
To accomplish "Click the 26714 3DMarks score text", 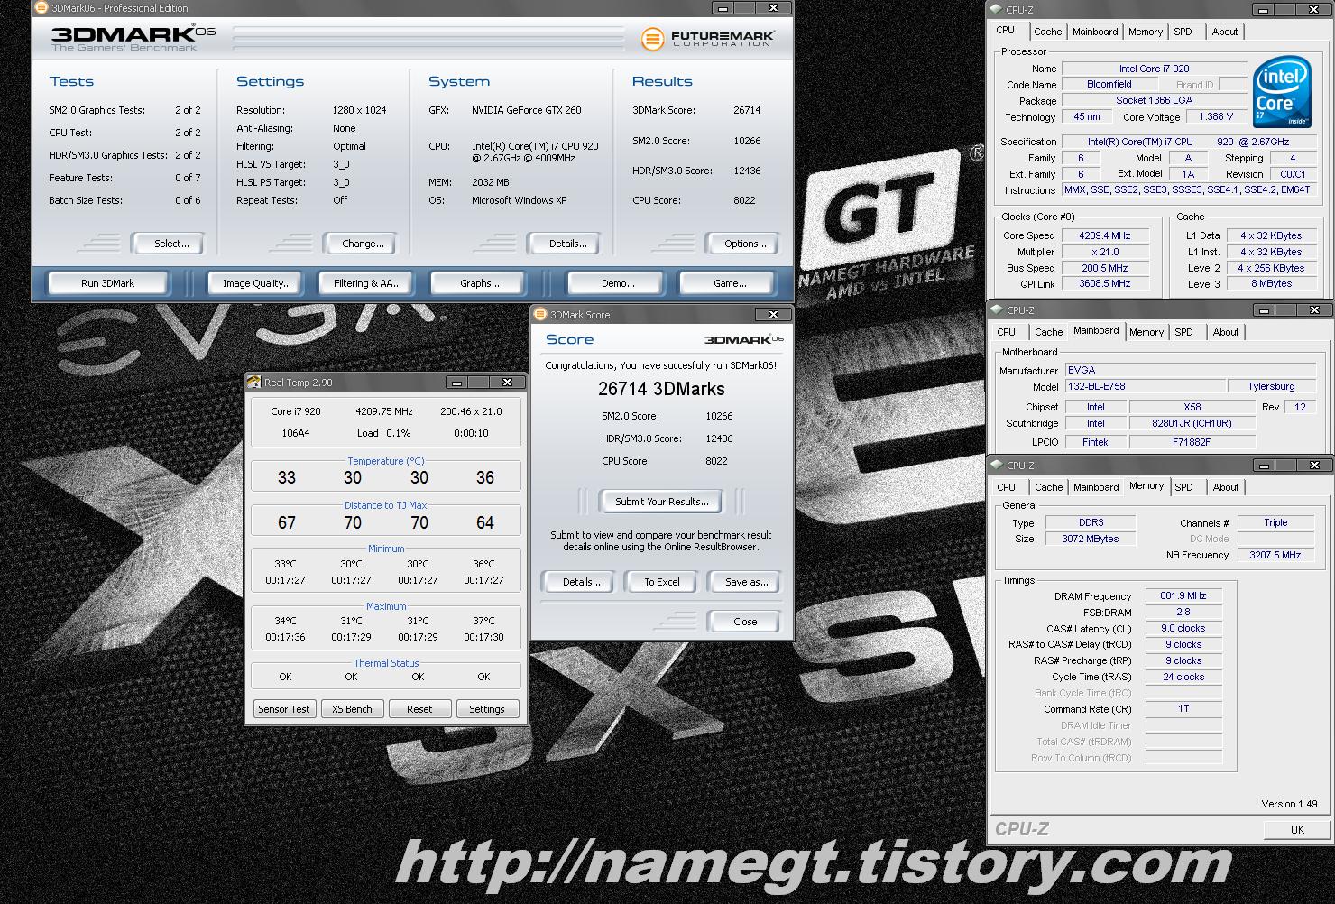I will [x=661, y=389].
